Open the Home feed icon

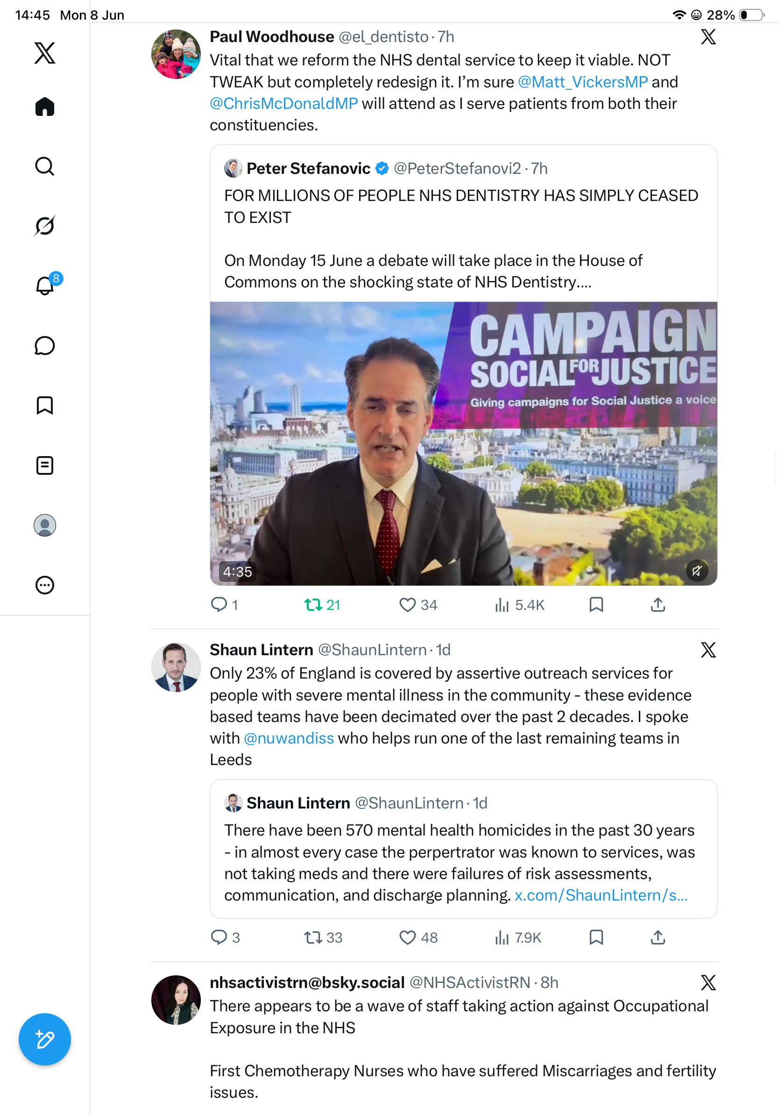45,107
